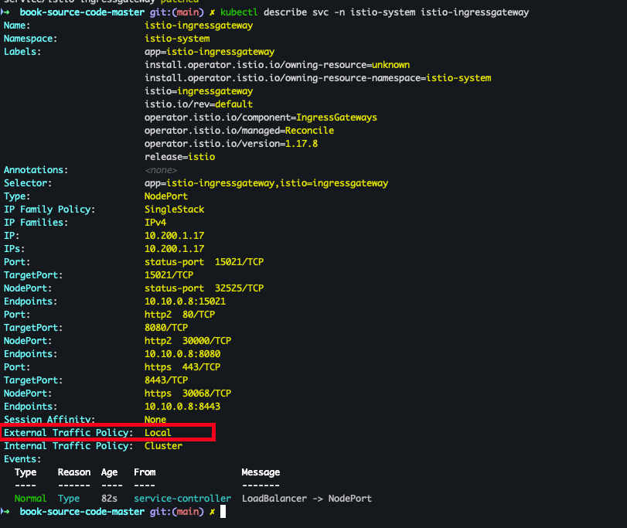Viewport: 627px width, 528px height.
Task: Click the http2 80/TCP port value
Action: [179, 315]
